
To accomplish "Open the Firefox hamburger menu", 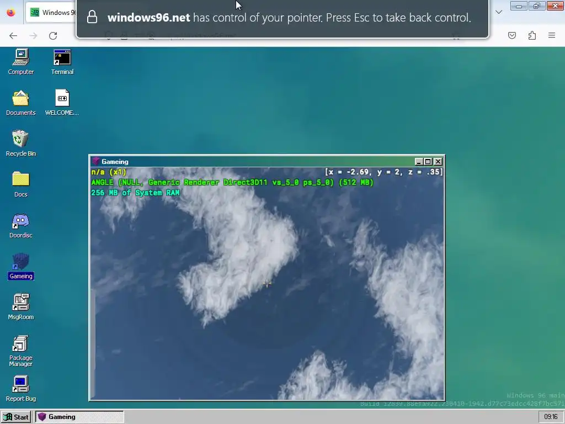I will tap(552, 35).
